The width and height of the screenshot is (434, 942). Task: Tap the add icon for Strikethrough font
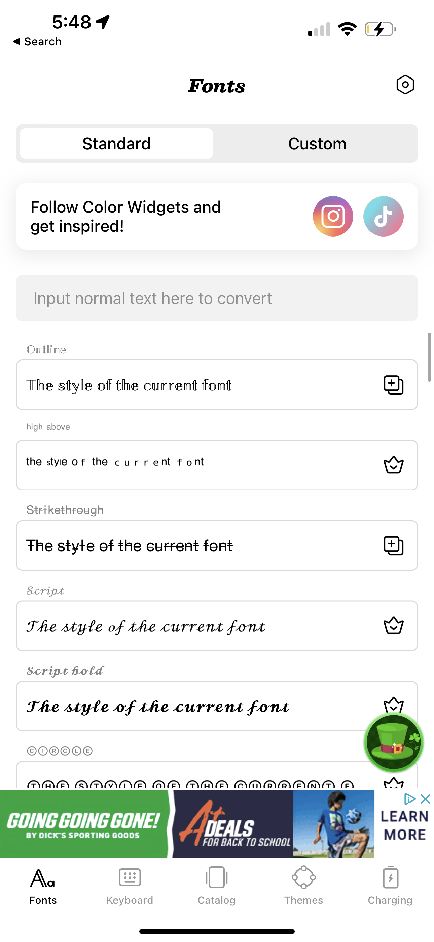pos(393,545)
